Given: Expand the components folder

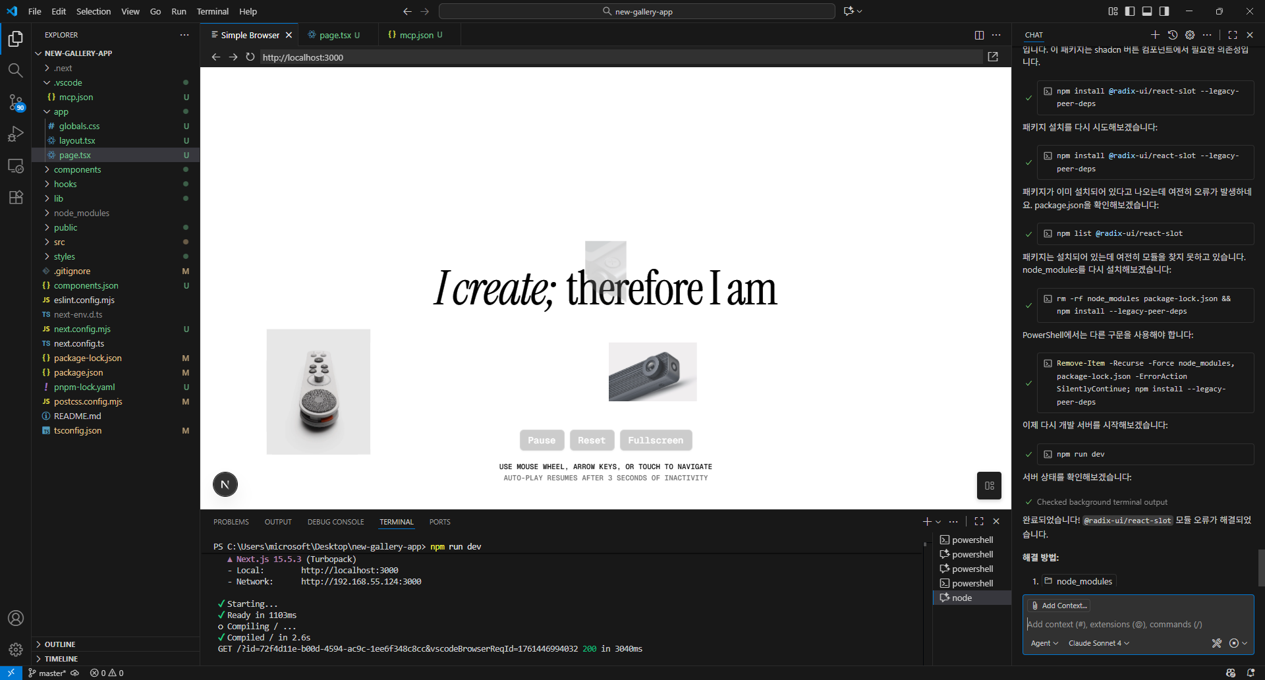Looking at the screenshot, I should point(77,169).
